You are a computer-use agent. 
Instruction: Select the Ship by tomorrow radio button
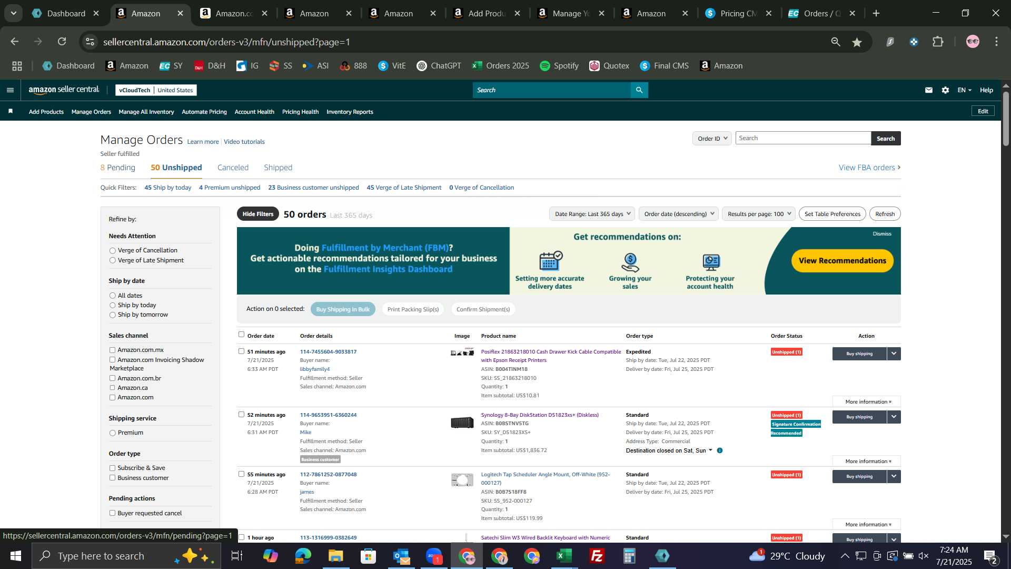pyautogui.click(x=112, y=315)
